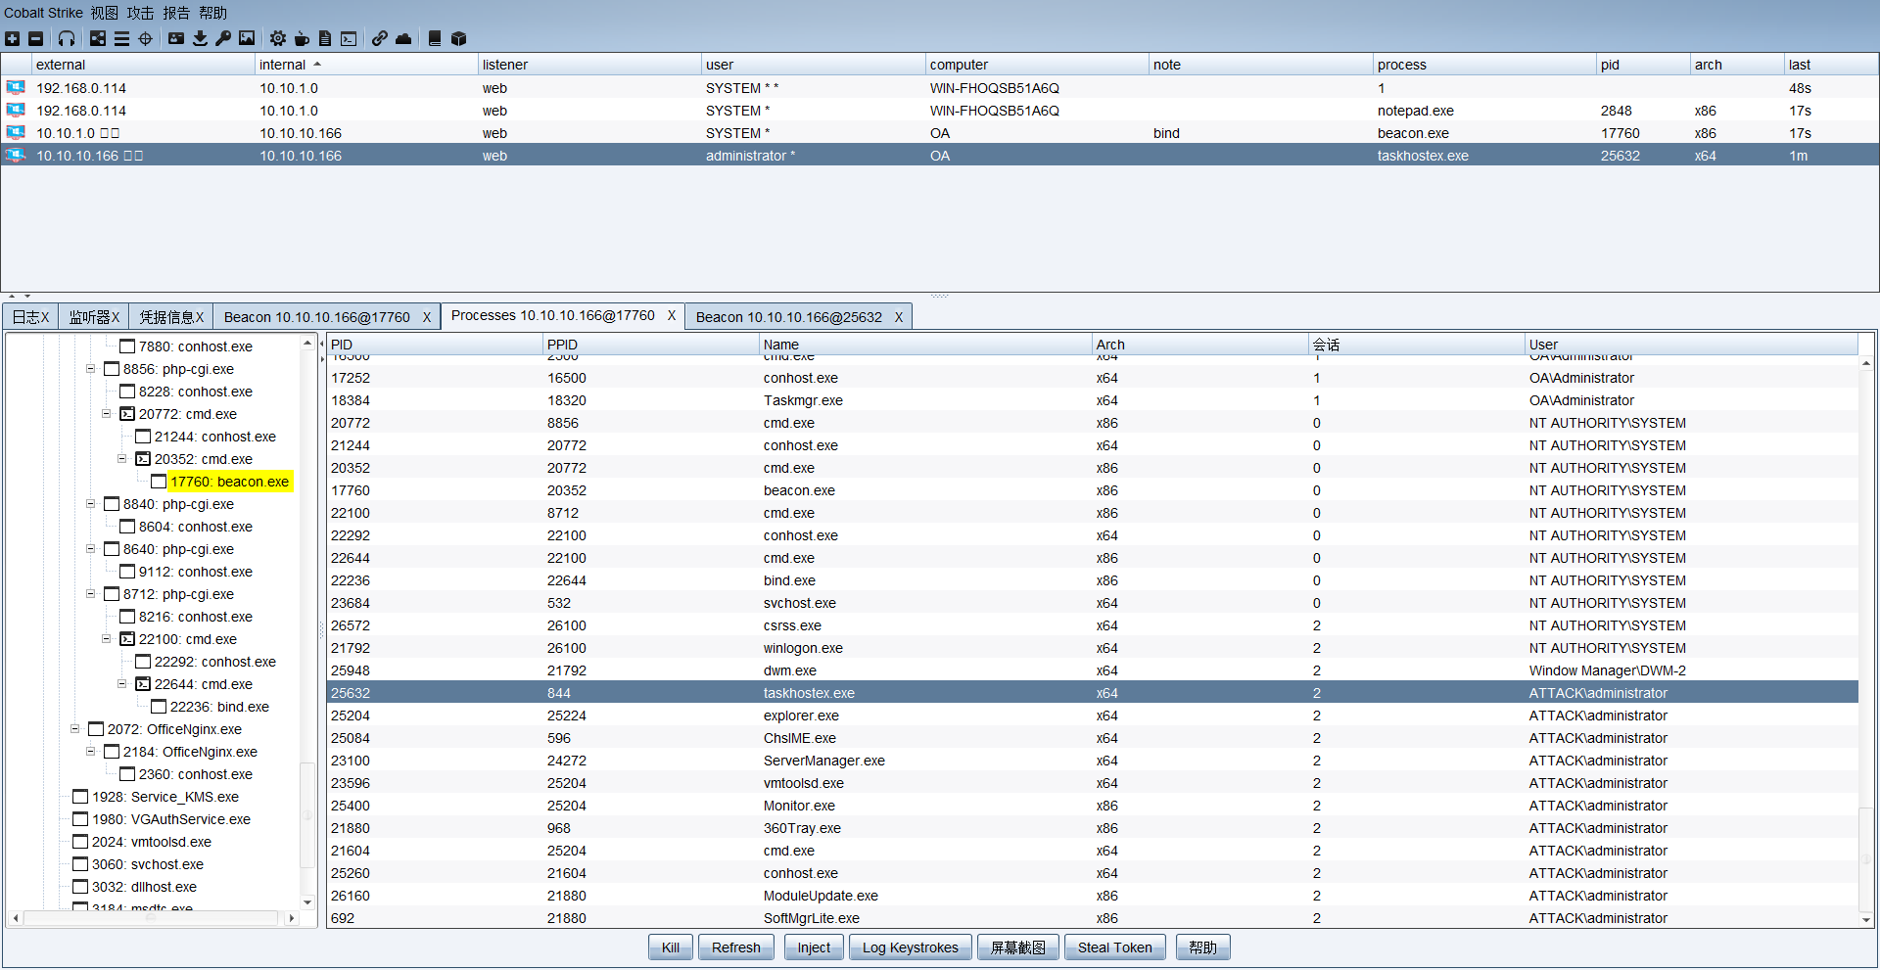Screen dimensions: 1880x970
Task: Select the 17760: beacon.exe tree item
Action: tap(229, 482)
